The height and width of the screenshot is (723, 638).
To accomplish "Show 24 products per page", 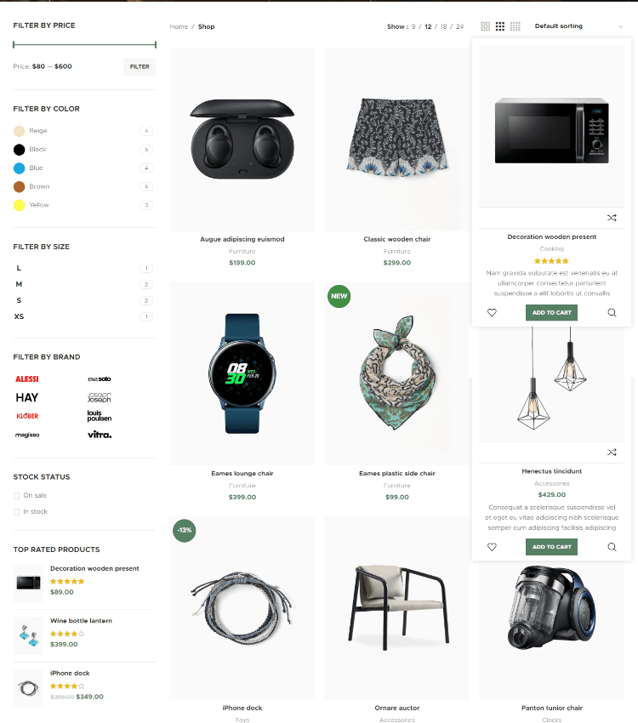I will 459,26.
